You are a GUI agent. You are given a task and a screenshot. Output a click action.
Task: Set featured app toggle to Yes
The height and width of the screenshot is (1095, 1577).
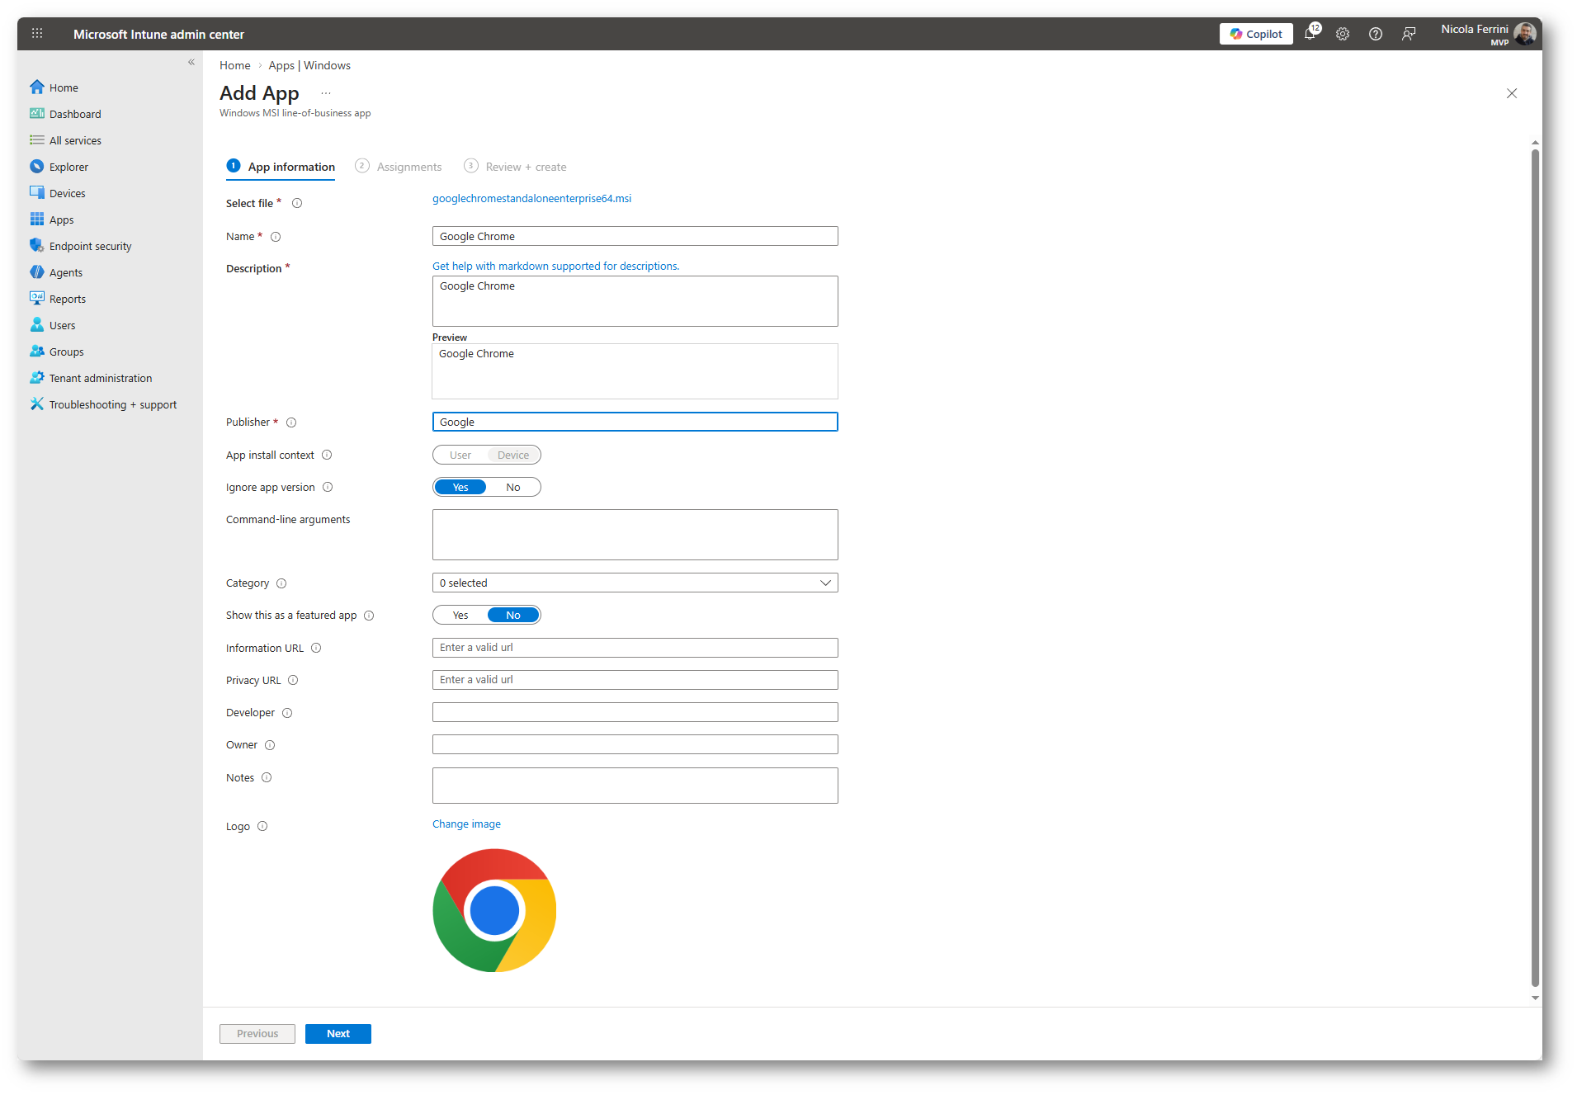click(460, 616)
